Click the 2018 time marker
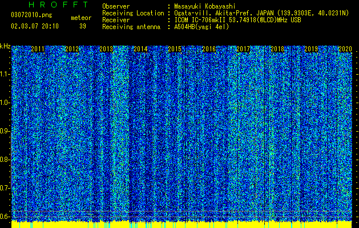The image size is (359, 228). tap(277, 49)
